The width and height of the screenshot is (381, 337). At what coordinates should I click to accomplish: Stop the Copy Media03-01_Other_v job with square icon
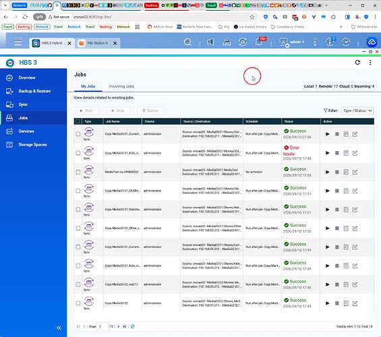336,228
